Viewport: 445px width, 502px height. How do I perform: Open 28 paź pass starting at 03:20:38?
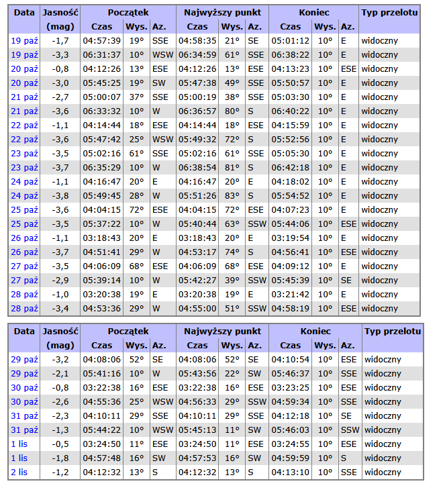pyautogui.click(x=24, y=294)
